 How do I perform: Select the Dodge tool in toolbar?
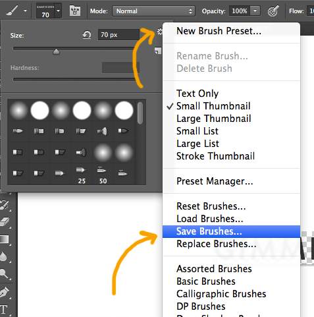[4, 274]
